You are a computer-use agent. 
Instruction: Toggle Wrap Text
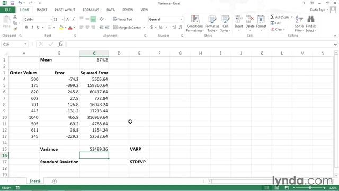tap(122, 19)
